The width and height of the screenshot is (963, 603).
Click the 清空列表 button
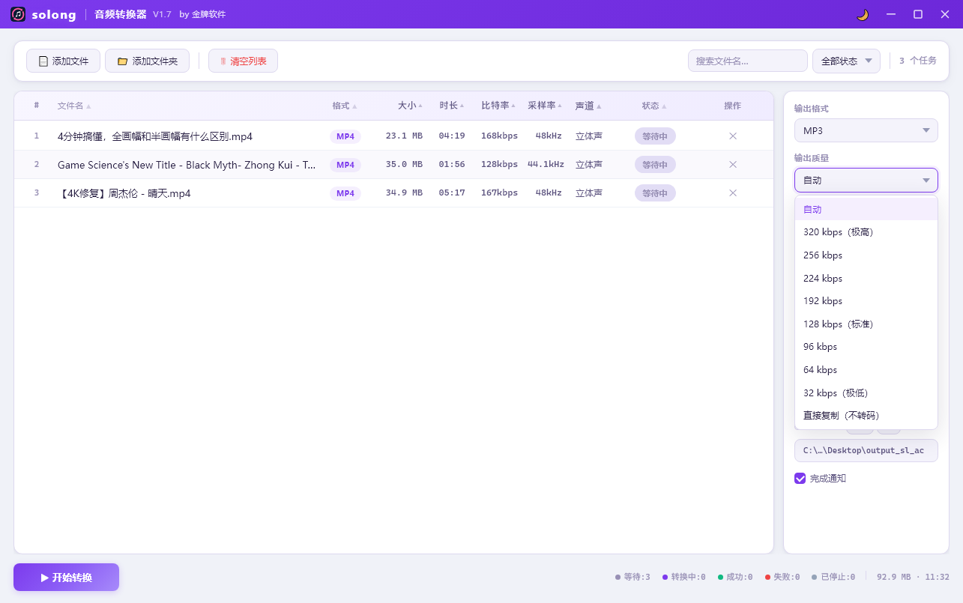(x=243, y=61)
